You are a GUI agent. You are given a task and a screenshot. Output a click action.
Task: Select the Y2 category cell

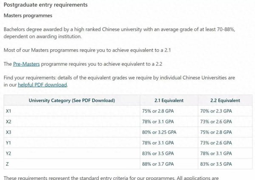click(x=9, y=153)
